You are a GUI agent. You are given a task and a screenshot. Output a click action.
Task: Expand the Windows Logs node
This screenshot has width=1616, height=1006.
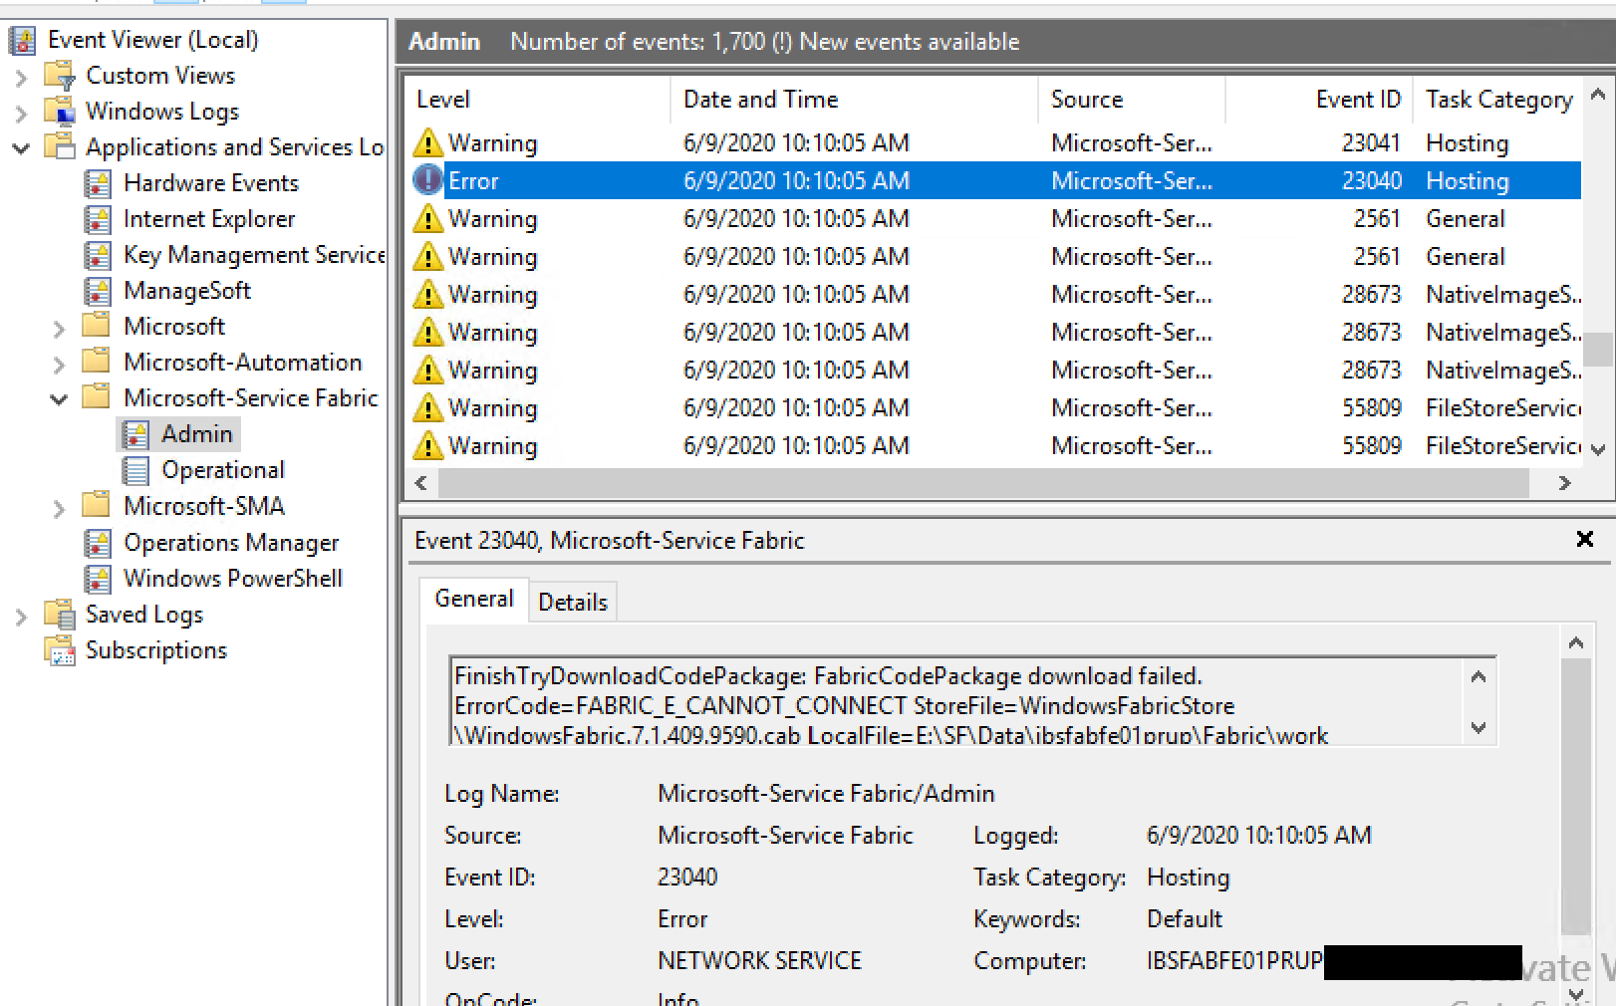(21, 113)
